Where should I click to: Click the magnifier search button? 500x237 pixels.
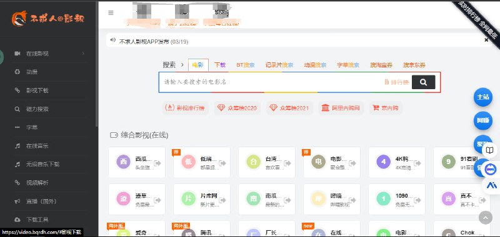coord(424,82)
